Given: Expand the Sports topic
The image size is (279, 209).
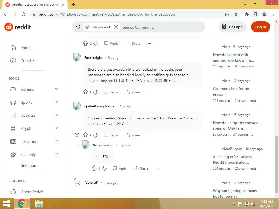Looking at the screenshot, I should point(56,102).
